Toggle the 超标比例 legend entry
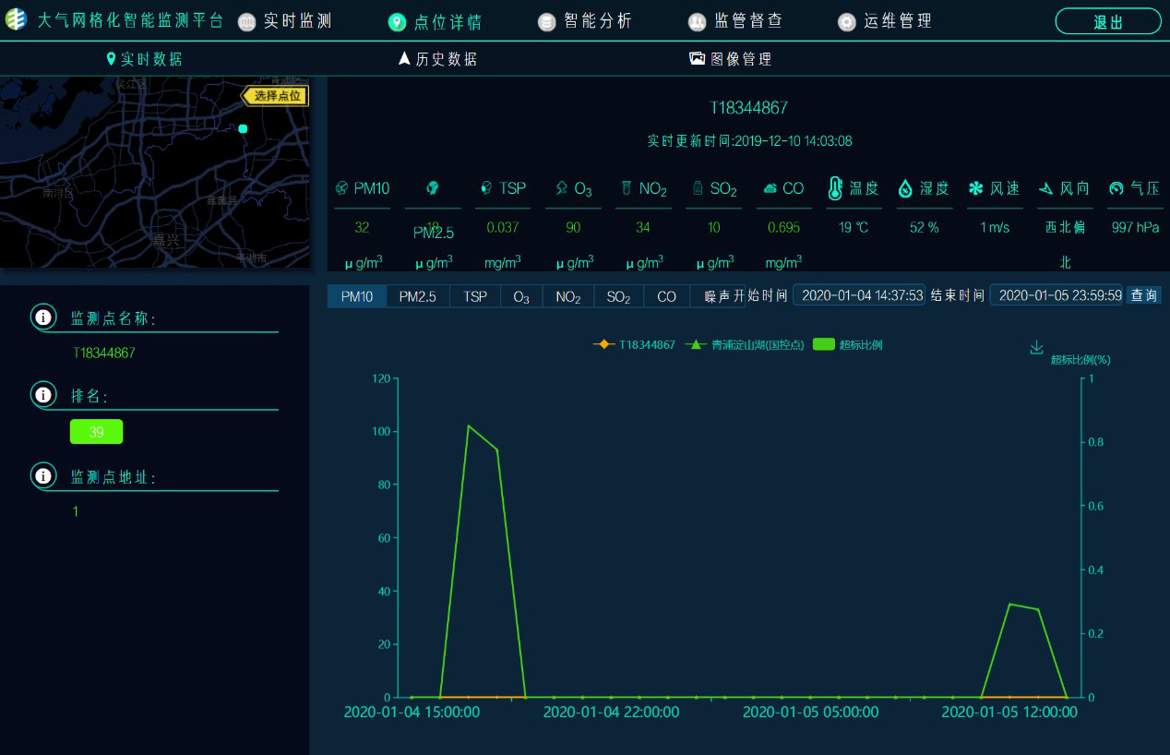 (848, 344)
